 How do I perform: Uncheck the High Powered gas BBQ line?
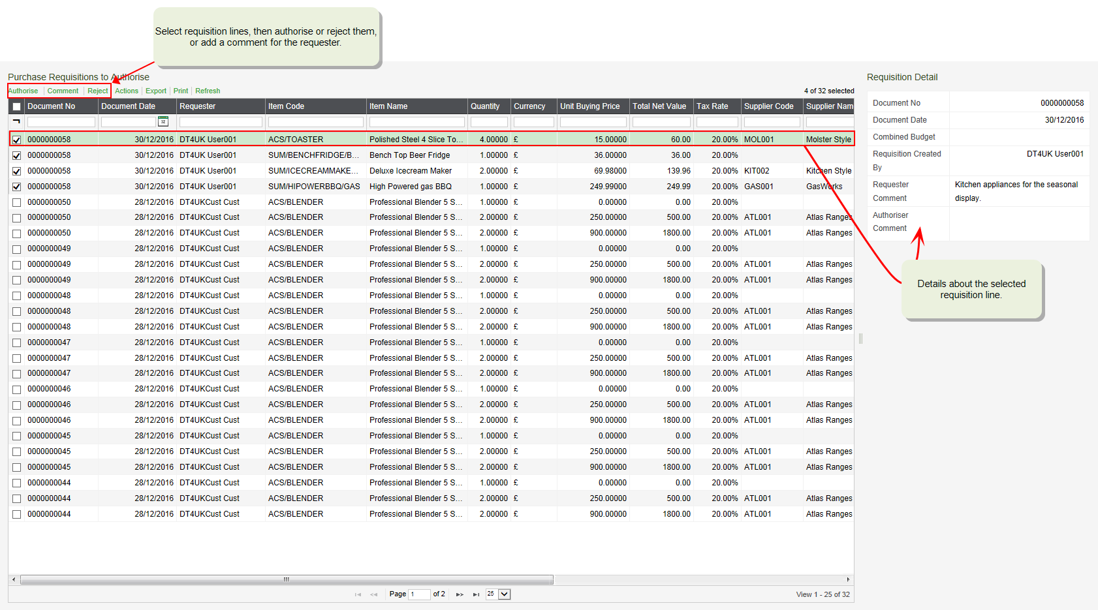pos(17,187)
